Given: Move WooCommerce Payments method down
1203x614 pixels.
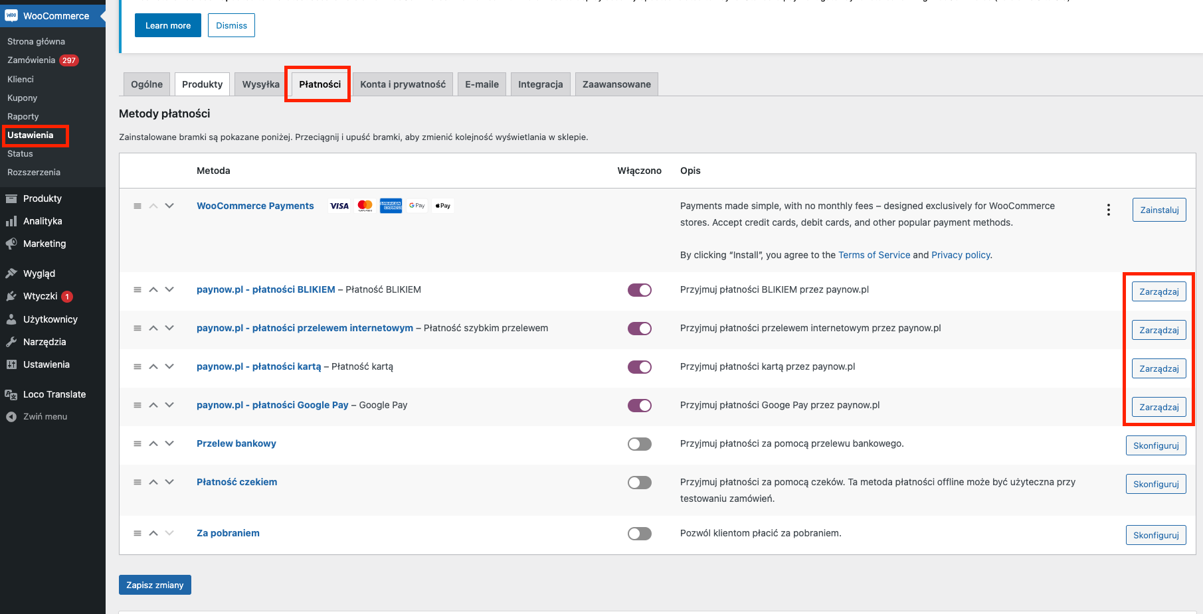Looking at the screenshot, I should [169, 206].
